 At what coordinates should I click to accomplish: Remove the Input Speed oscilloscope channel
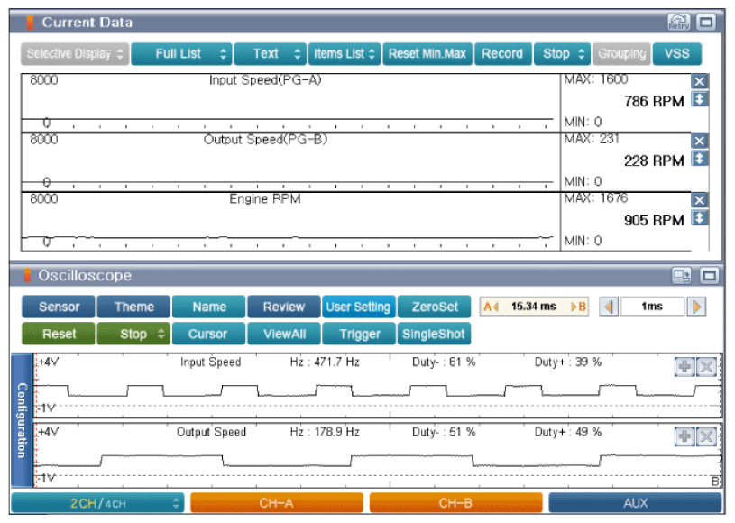[706, 366]
